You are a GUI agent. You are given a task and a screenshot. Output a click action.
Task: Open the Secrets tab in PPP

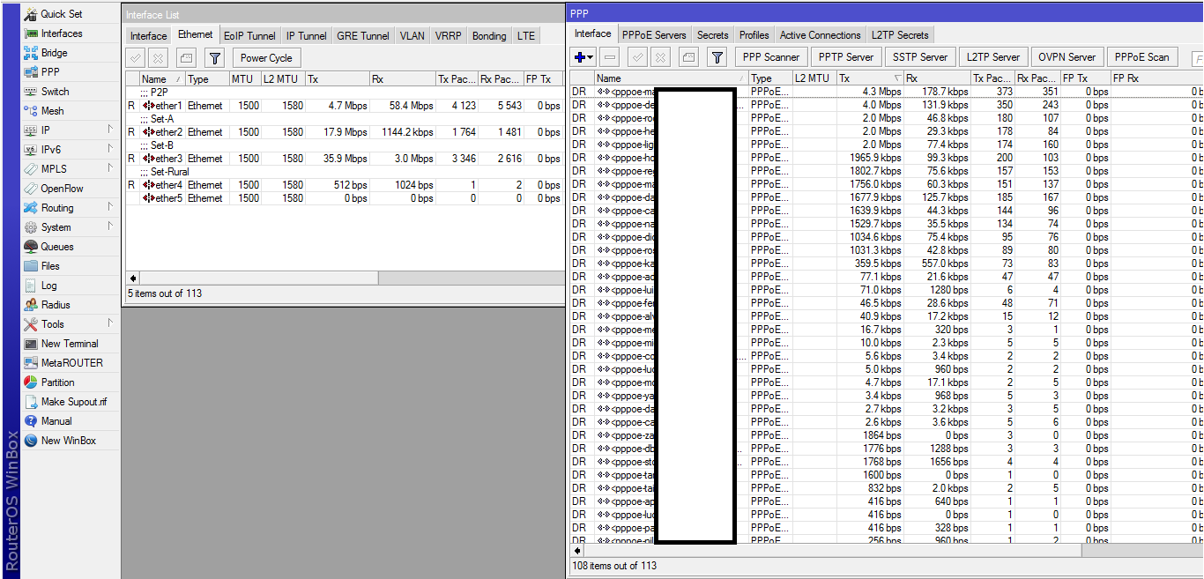712,35
